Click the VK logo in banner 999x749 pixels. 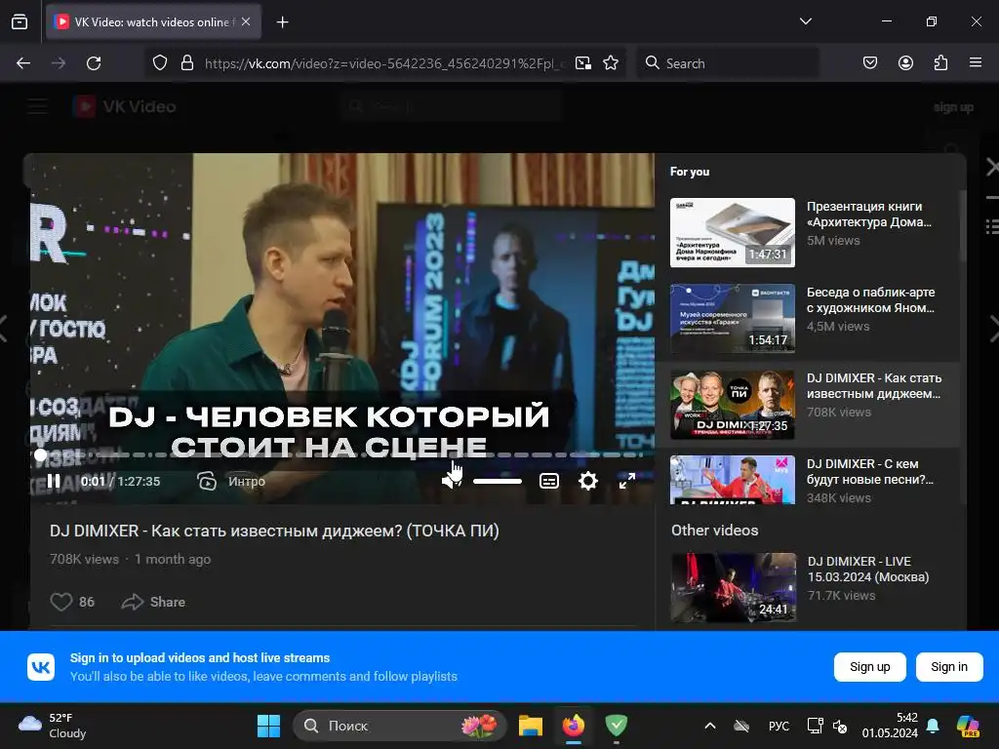tap(41, 667)
